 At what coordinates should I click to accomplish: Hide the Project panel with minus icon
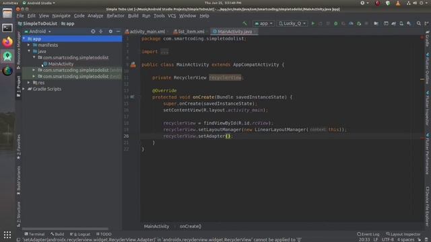119,32
